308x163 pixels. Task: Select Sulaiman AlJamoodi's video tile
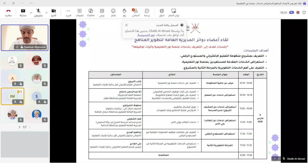[x=25, y=38]
